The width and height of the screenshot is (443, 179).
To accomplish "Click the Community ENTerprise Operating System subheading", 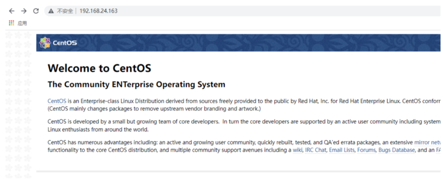I will click(136, 84).
